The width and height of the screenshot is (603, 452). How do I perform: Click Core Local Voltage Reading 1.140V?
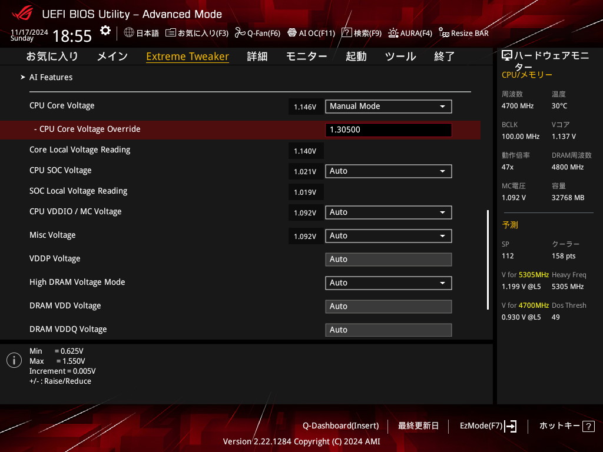click(306, 151)
